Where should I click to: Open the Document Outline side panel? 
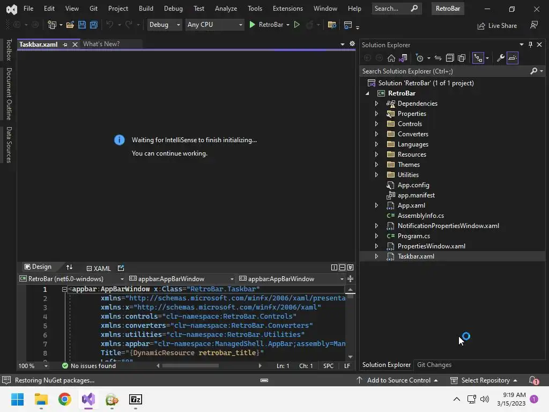(x=9, y=94)
